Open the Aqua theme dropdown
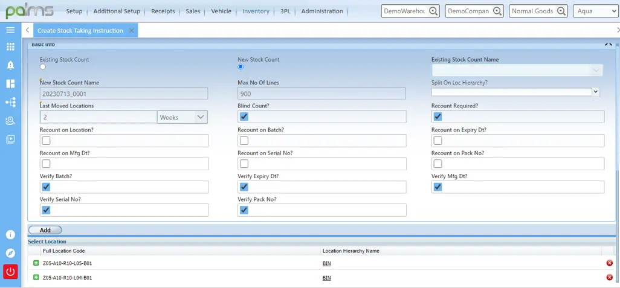The width and height of the screenshot is (620, 288). [587, 11]
